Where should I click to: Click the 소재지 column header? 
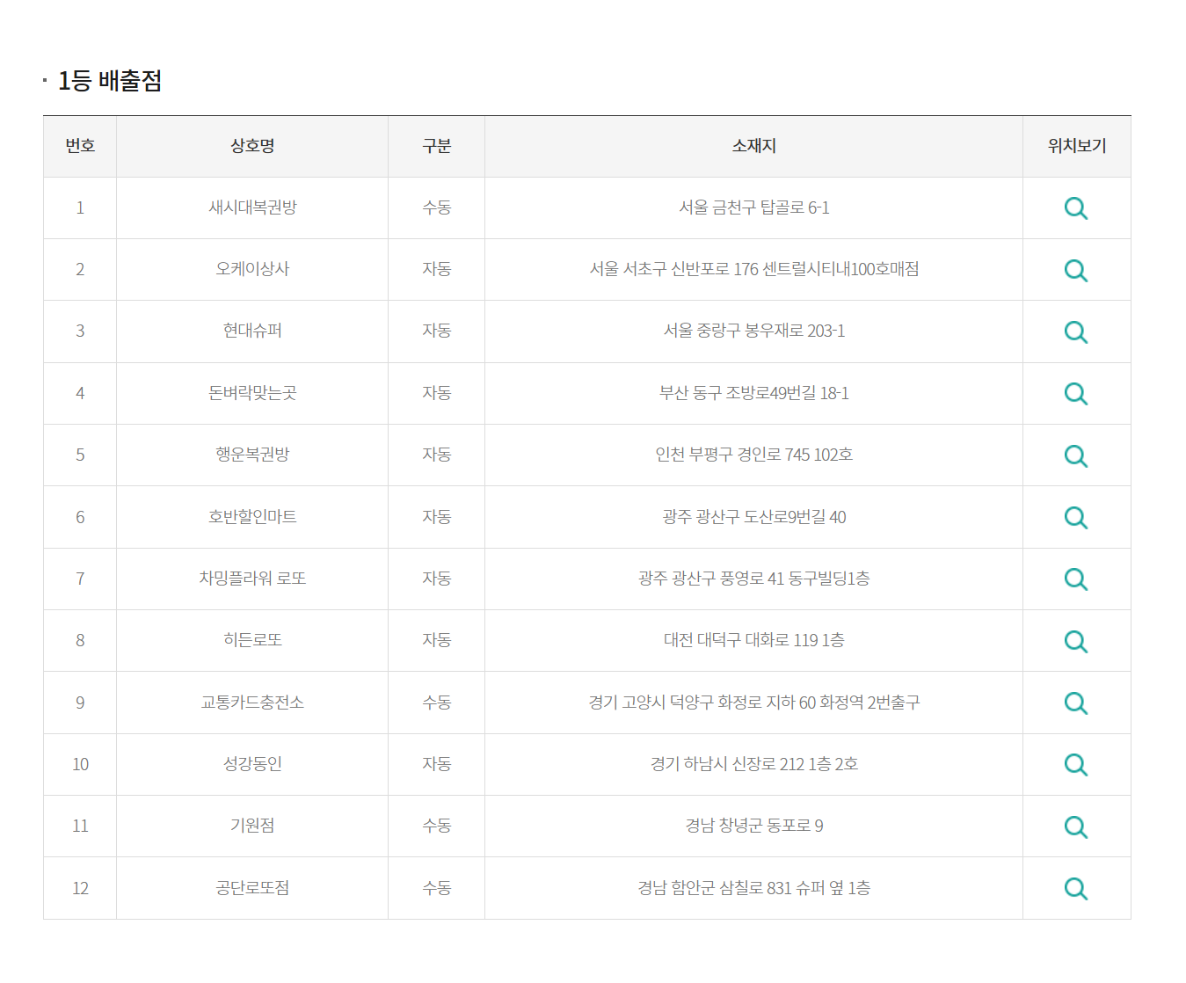[x=753, y=146]
